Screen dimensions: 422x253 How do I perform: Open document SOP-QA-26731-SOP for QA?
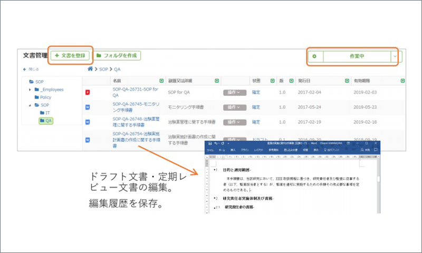[x=136, y=92]
